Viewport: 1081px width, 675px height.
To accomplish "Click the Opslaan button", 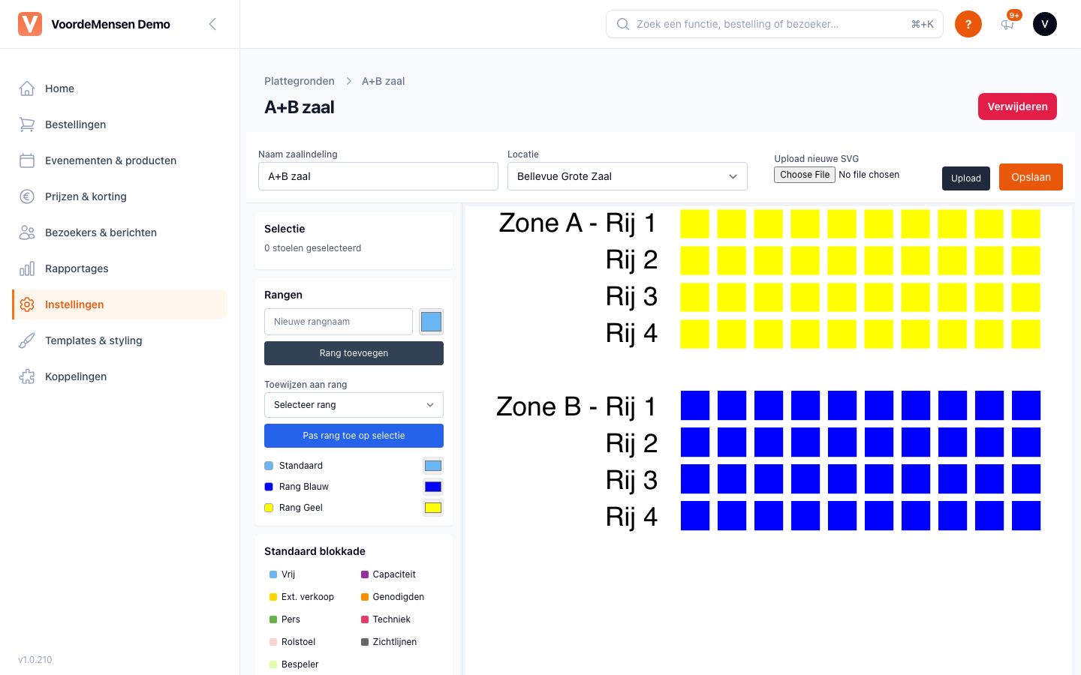I will coord(1031,177).
